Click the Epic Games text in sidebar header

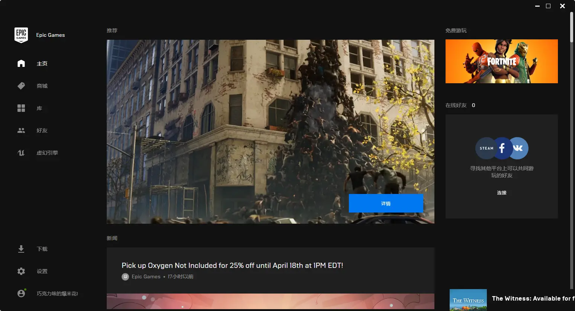(x=51, y=35)
